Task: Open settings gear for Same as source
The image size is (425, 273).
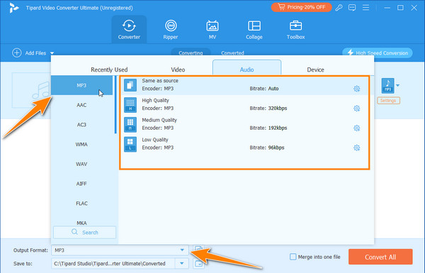Action: click(357, 89)
